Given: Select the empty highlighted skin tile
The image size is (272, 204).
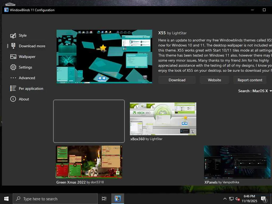Looking at the screenshot, I should 89,121.
